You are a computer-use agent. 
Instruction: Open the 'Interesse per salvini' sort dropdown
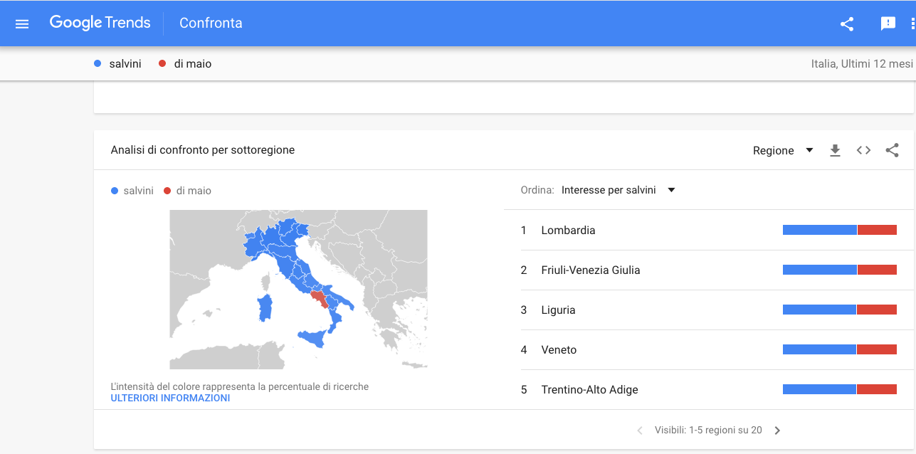[x=618, y=190]
